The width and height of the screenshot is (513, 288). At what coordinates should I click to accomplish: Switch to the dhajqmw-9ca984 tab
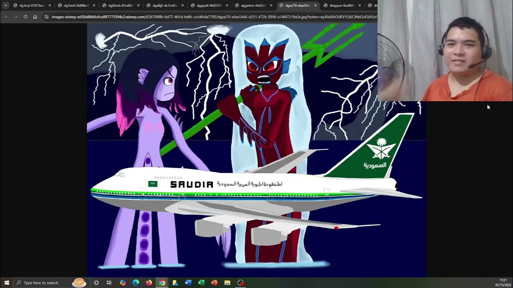click(342, 6)
